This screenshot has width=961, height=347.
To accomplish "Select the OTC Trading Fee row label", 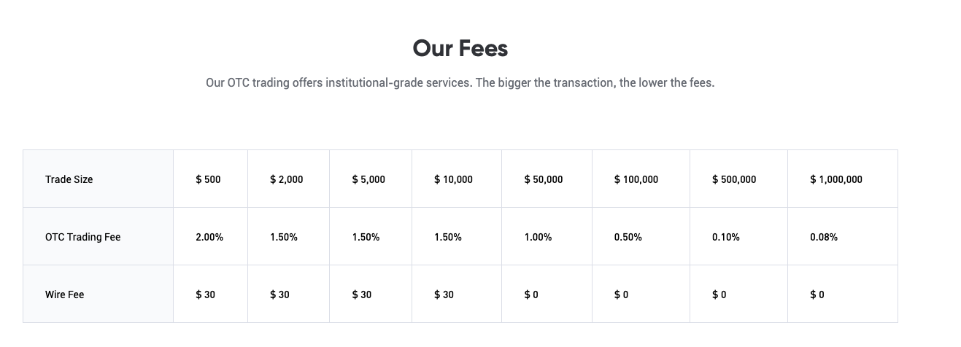I will tap(82, 237).
